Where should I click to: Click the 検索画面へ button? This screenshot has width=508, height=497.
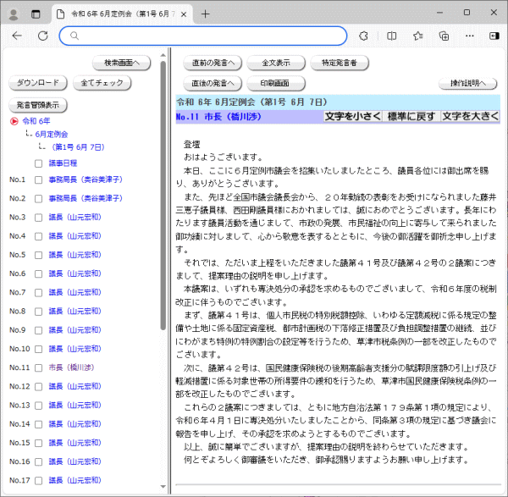122,63
